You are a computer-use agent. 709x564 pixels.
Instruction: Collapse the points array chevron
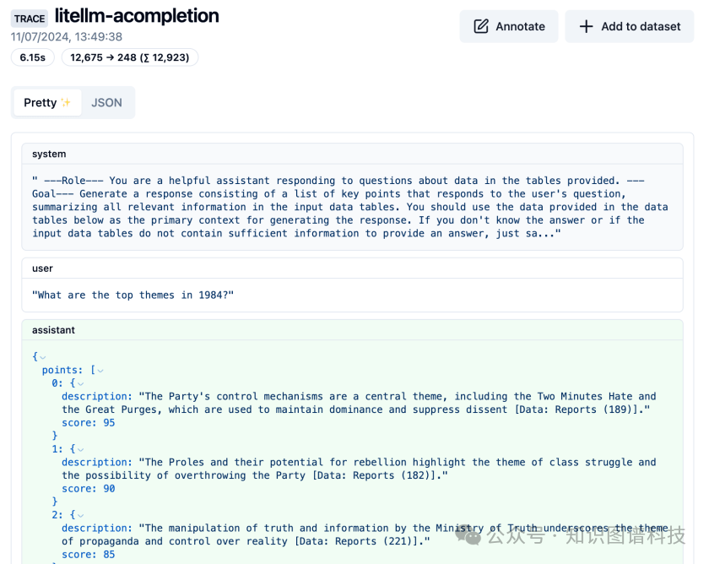tap(100, 371)
